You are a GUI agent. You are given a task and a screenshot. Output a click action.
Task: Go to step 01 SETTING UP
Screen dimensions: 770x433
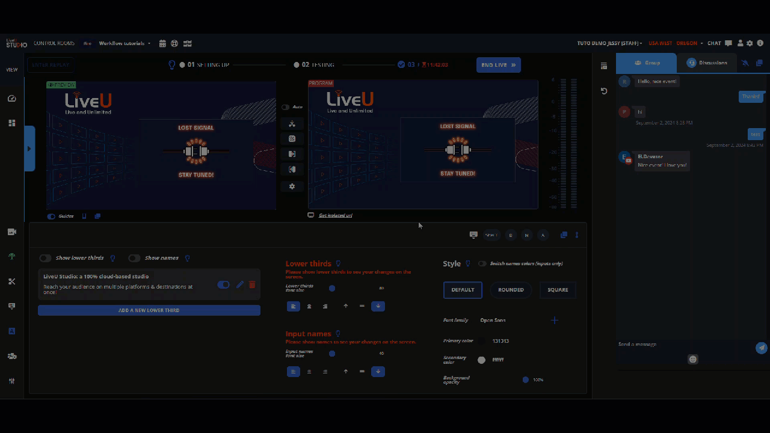point(204,65)
